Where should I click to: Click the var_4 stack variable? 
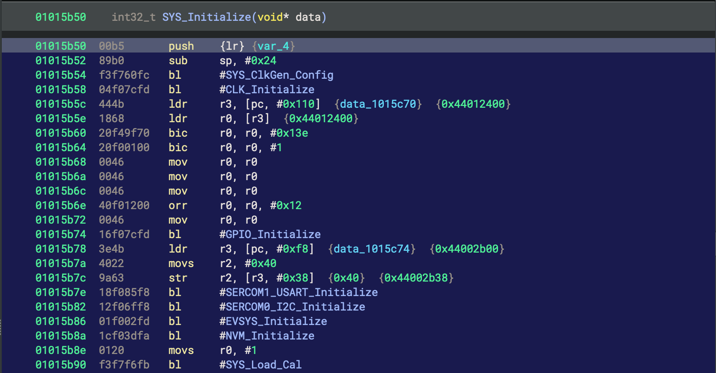point(273,46)
